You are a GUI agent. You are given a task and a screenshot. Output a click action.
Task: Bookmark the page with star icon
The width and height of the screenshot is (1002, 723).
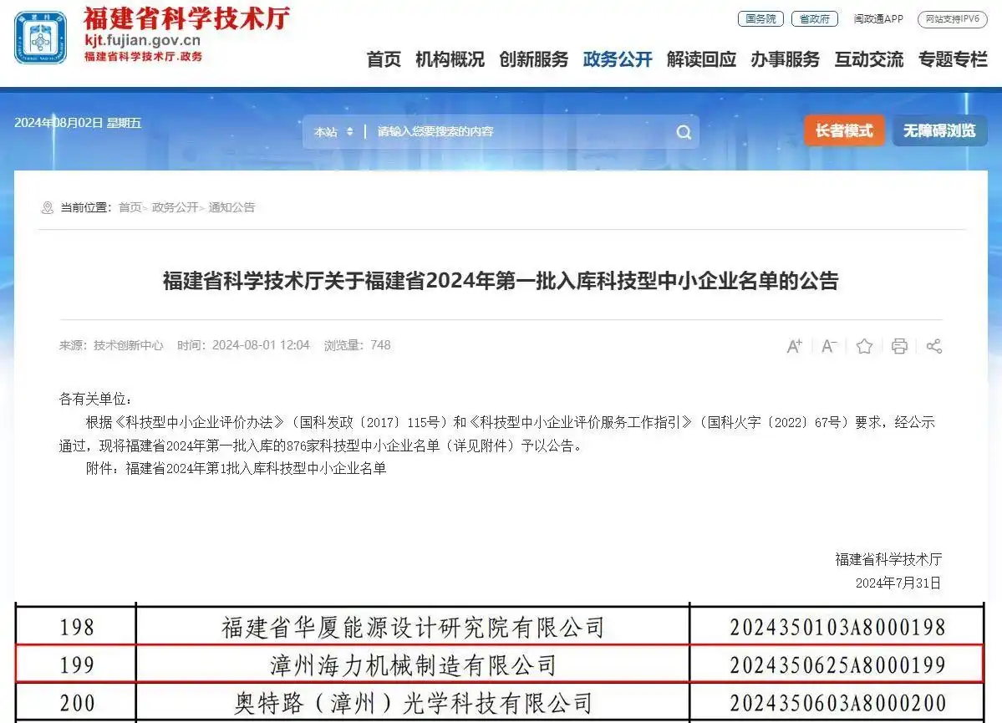pyautogui.click(x=864, y=346)
